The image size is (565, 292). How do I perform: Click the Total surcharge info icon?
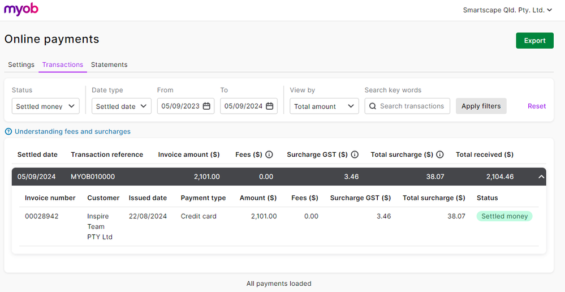(x=440, y=154)
